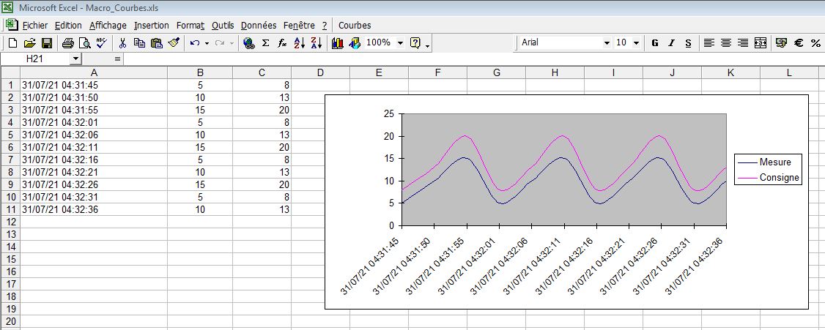Open the zoom 100% dropdown

(400, 43)
